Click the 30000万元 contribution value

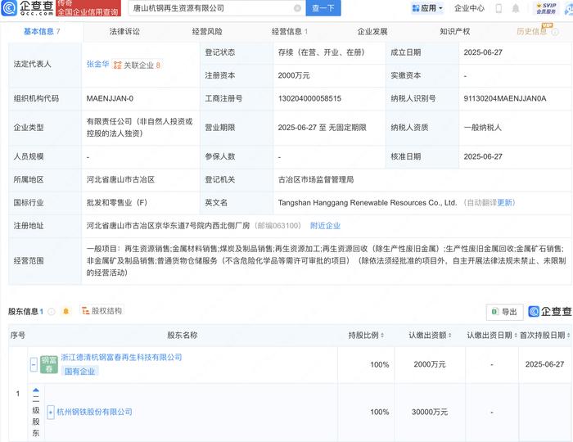pos(430,412)
